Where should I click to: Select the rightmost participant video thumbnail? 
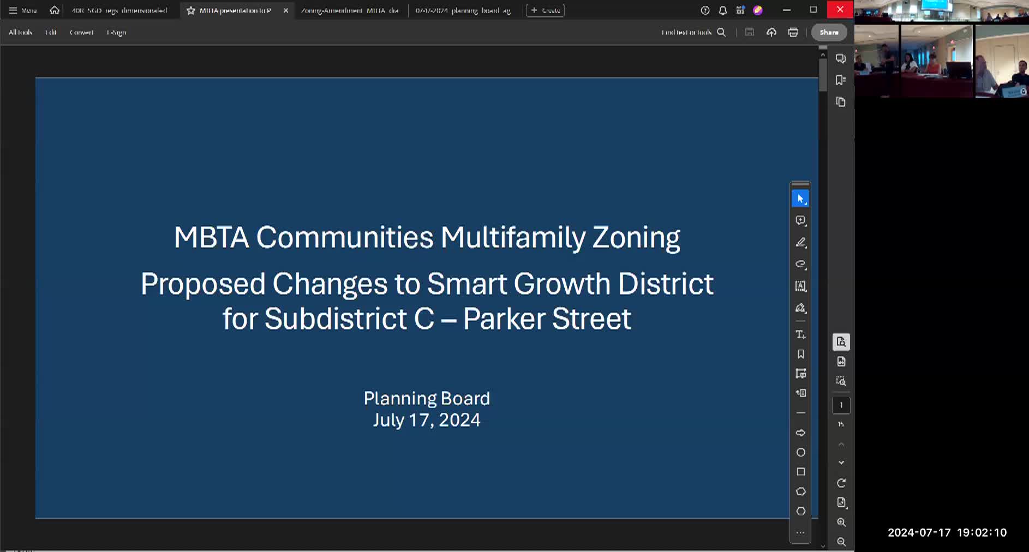(x=1002, y=61)
